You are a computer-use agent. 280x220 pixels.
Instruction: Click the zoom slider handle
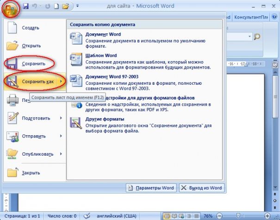(237, 216)
